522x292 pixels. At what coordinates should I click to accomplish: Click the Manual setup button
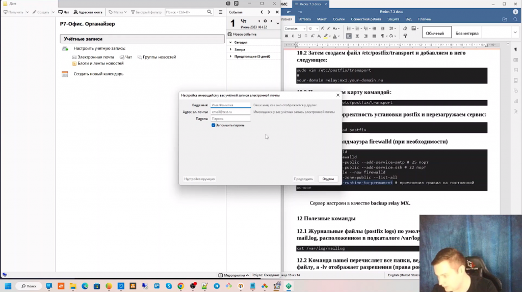(199, 179)
